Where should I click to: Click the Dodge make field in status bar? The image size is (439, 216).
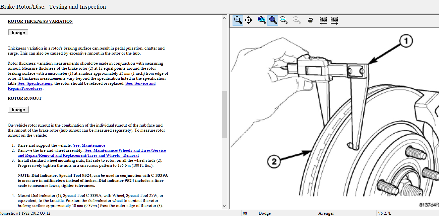coord(265,213)
